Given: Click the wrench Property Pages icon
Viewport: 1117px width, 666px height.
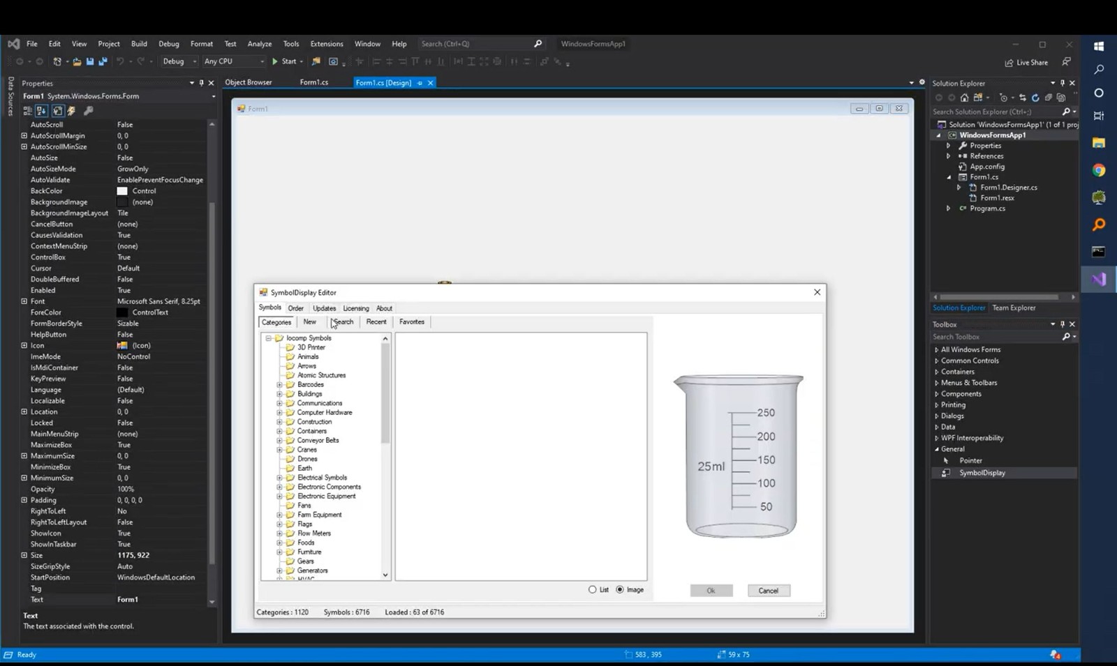Looking at the screenshot, I should 88,111.
